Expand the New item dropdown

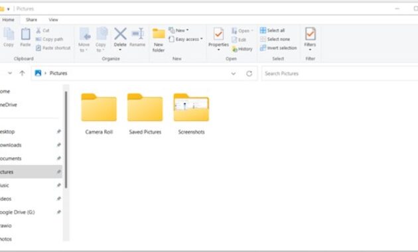pos(187,31)
